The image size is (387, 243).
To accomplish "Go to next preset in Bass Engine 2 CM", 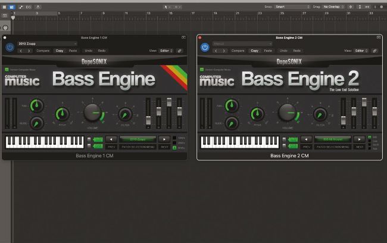I will tap(224, 51).
